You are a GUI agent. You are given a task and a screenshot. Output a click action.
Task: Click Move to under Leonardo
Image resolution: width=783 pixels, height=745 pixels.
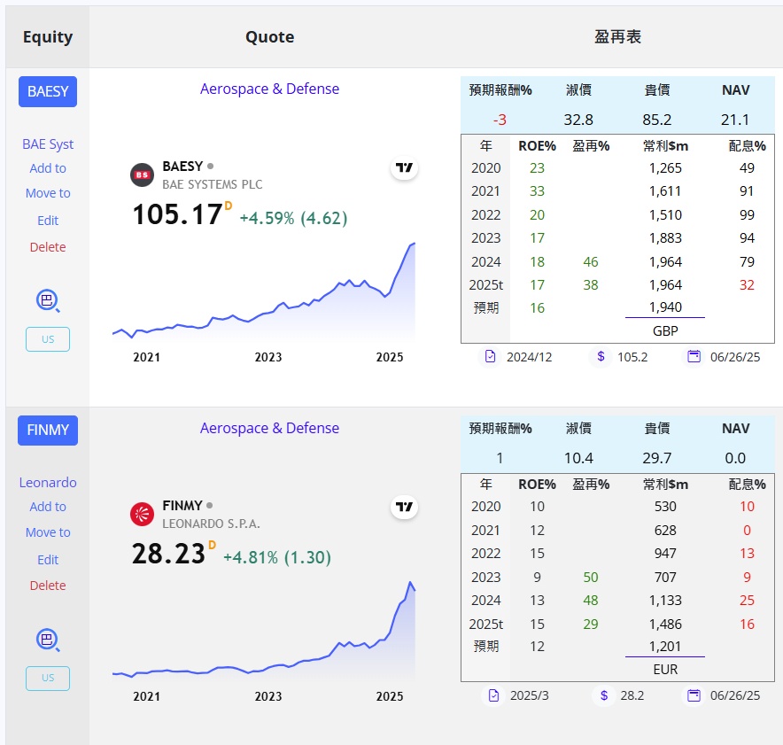point(48,532)
